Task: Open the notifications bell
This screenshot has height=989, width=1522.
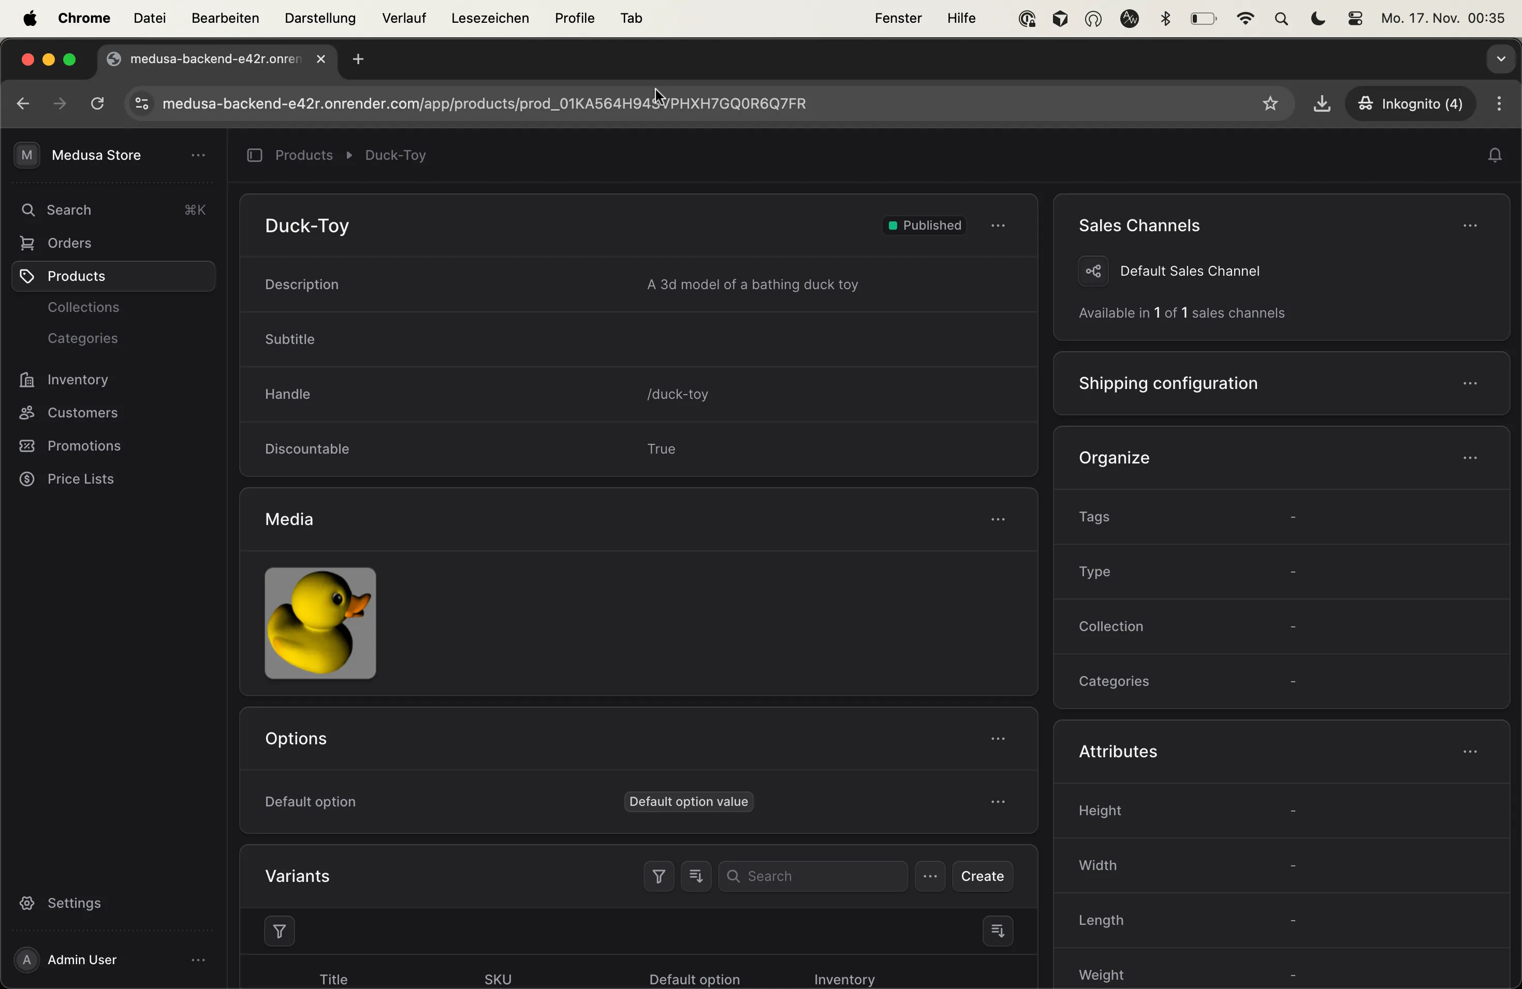Action: pos(1497,155)
